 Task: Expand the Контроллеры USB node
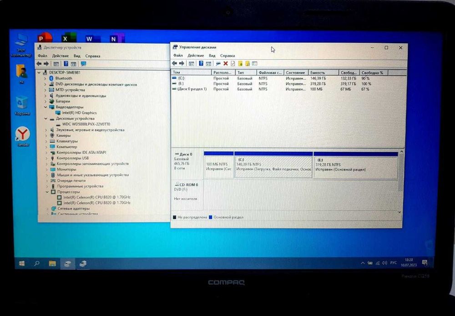(x=47, y=158)
